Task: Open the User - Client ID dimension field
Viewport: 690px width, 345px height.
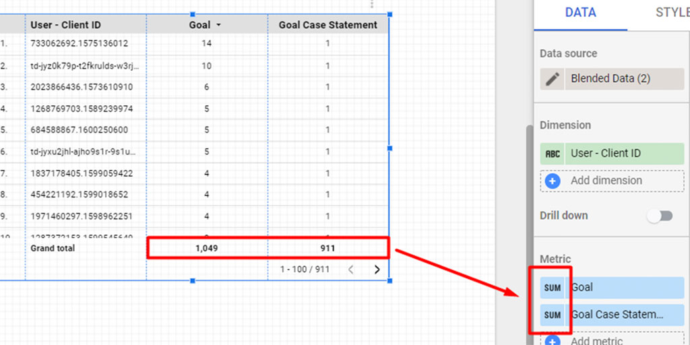Action: [x=624, y=154]
